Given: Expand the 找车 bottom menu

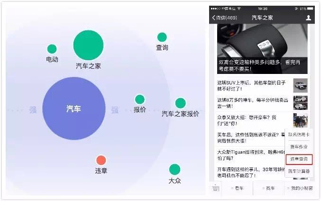Looking at the screenshot, I should click(x=268, y=188).
